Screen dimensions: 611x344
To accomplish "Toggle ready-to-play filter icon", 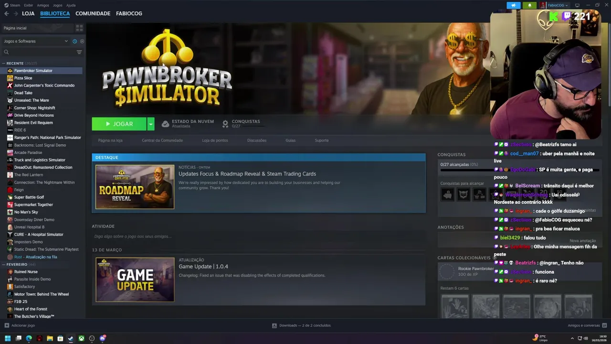I will pos(82,41).
